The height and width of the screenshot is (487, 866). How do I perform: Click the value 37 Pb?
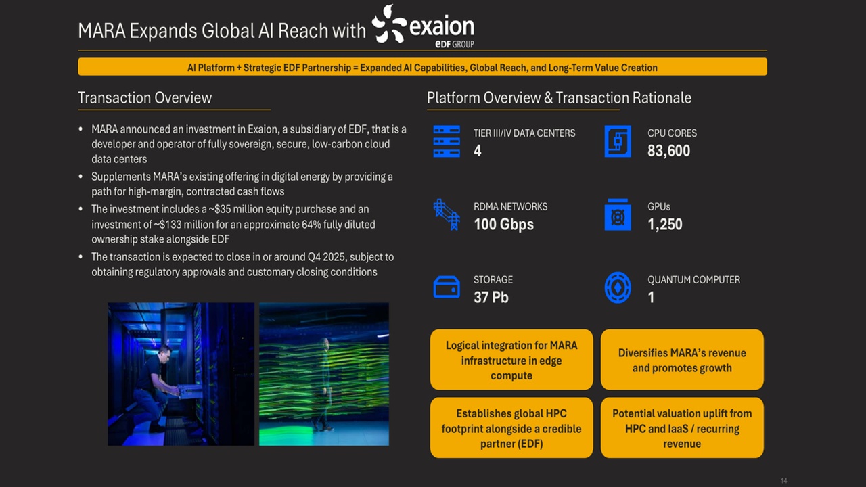491,297
